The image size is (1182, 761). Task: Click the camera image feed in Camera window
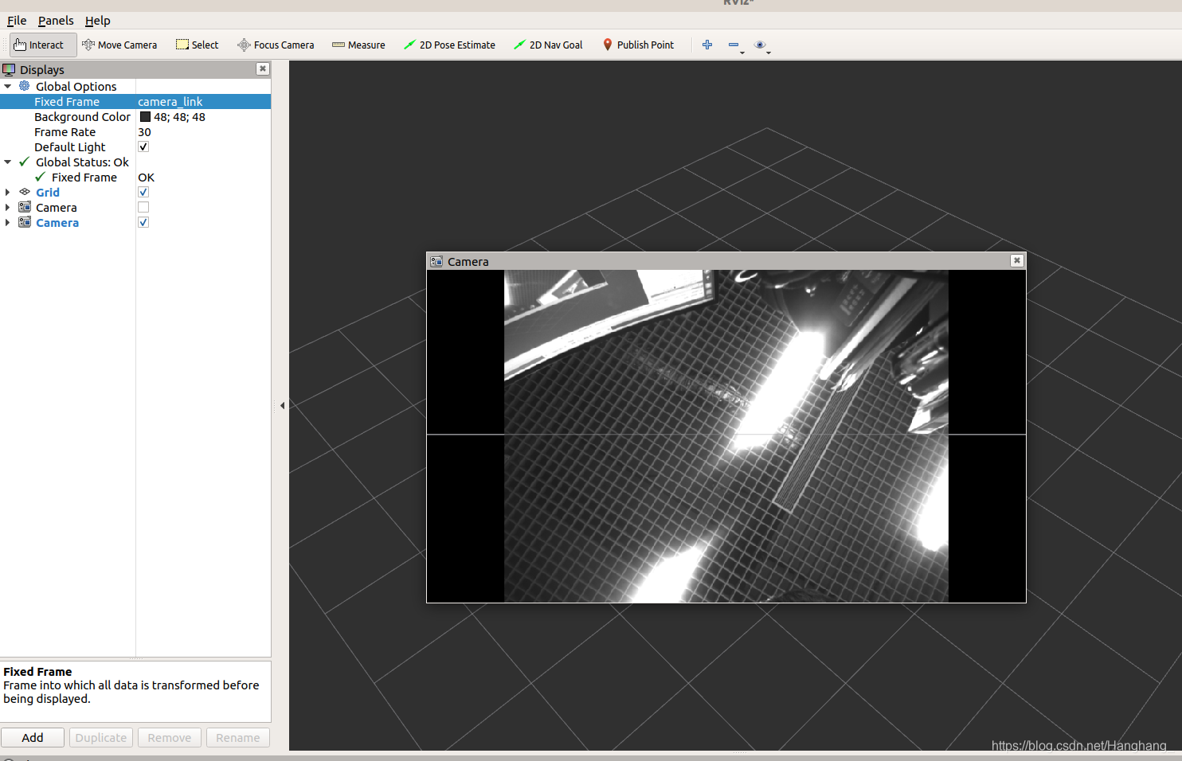[x=726, y=436]
